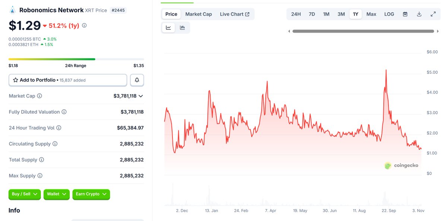The width and height of the screenshot is (447, 221).
Task: Select the 1Y time range
Action: pos(355,14)
